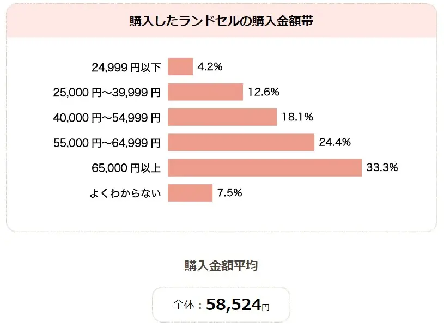444x328 pixels.
Task: Select the 24,999円以下 category label
Action: (126, 68)
